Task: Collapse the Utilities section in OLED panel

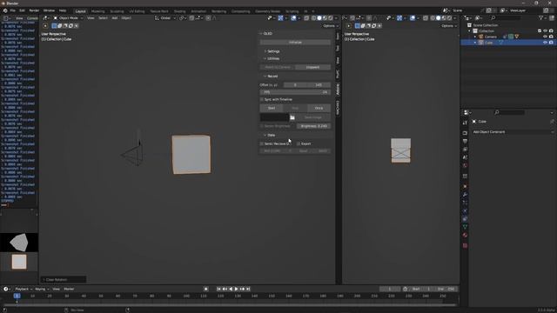Action: (x=272, y=58)
